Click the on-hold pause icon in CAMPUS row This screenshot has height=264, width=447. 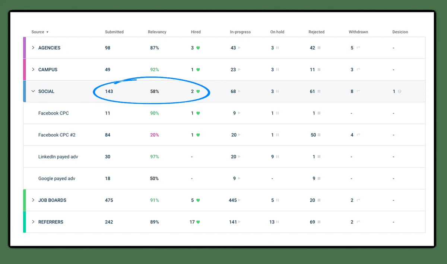click(278, 70)
